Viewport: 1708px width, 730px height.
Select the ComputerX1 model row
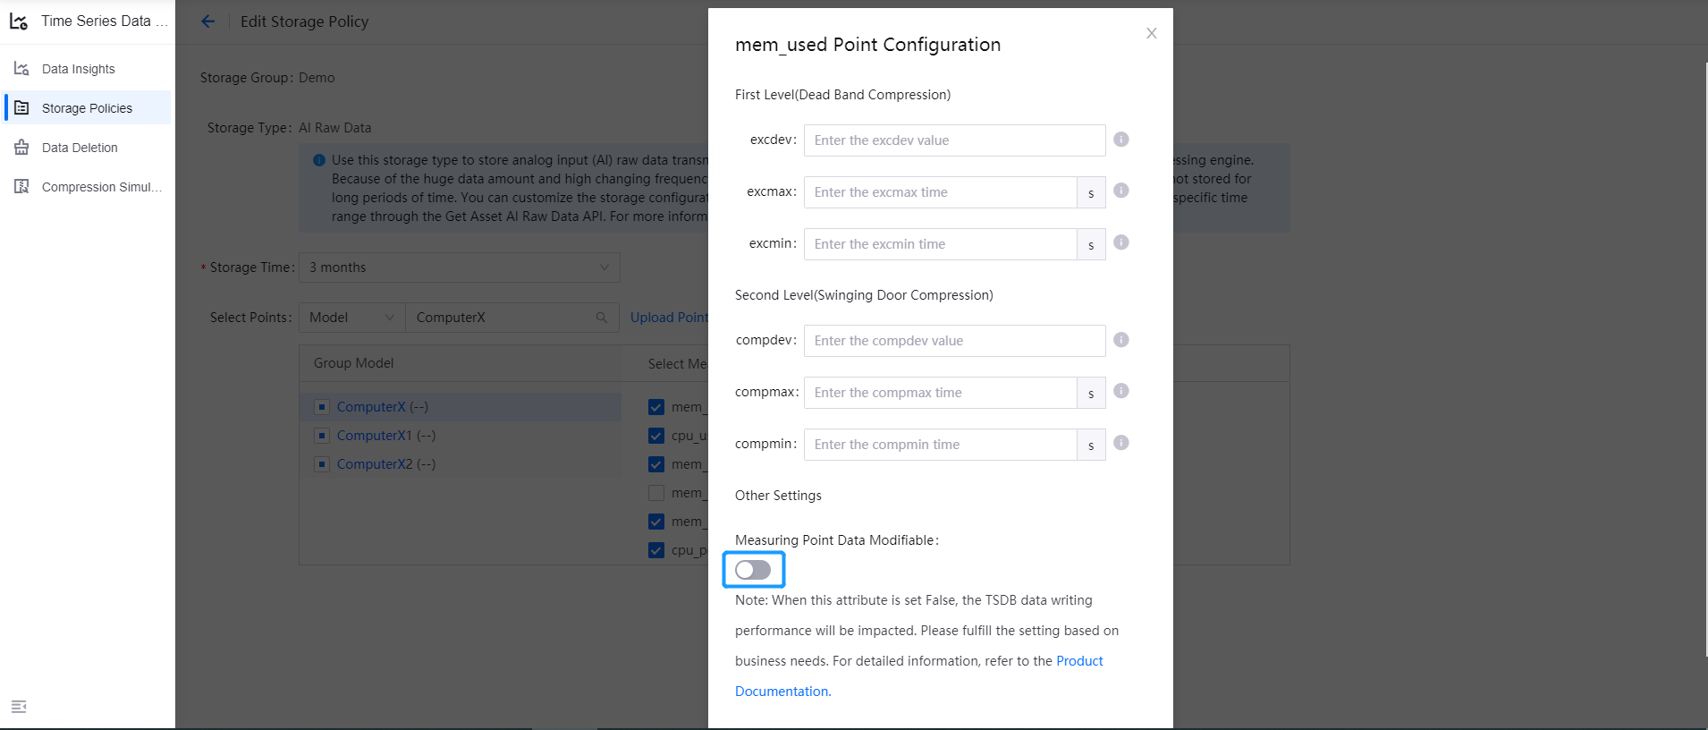pyautogui.click(x=461, y=436)
